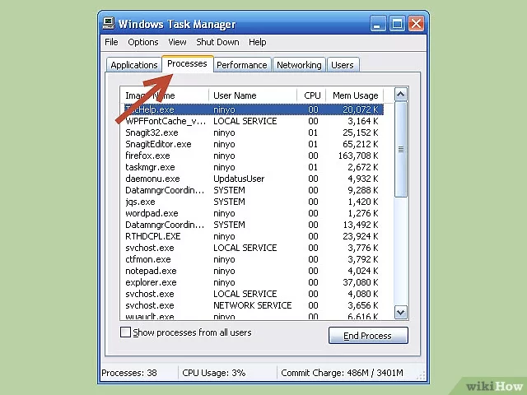Sort by the CPU column header
Viewport: 527px width, 395px height.
[311, 95]
